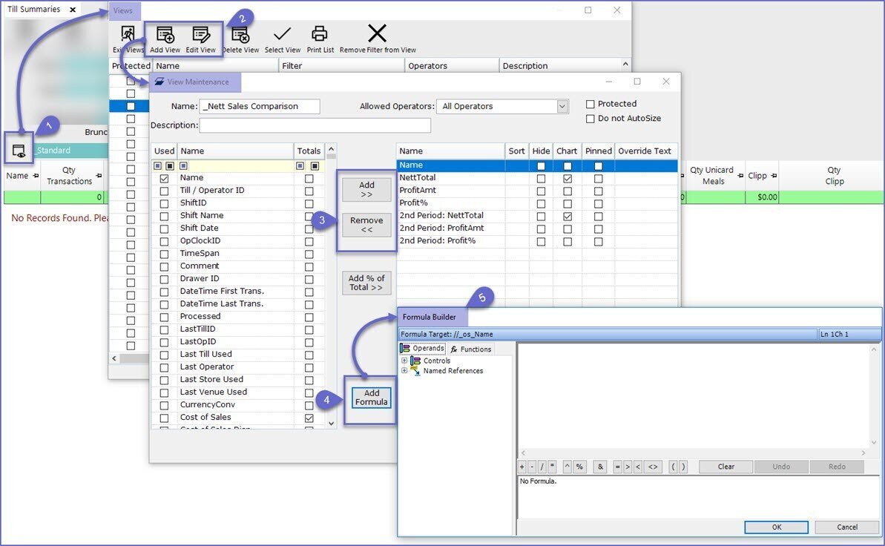Click Remove Filter from View icon
This screenshot has height=546, width=885.
pyautogui.click(x=378, y=34)
